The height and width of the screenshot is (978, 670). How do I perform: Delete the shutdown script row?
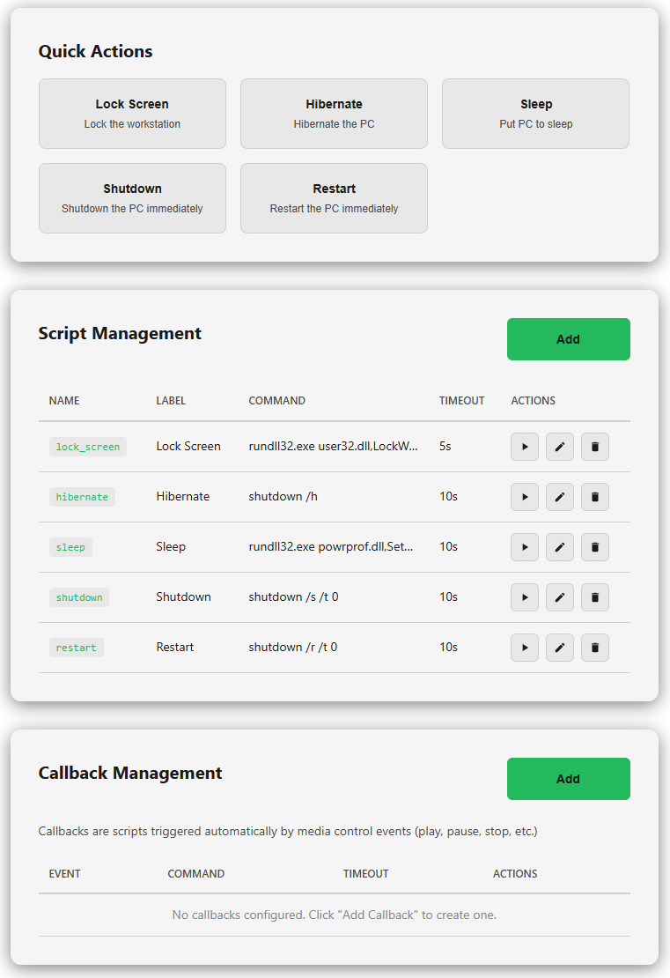[x=594, y=597]
